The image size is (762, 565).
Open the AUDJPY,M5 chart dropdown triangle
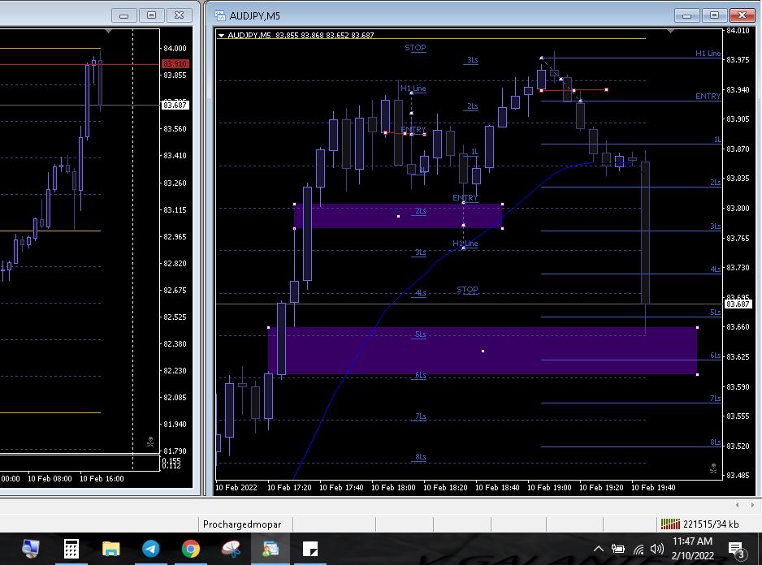221,36
